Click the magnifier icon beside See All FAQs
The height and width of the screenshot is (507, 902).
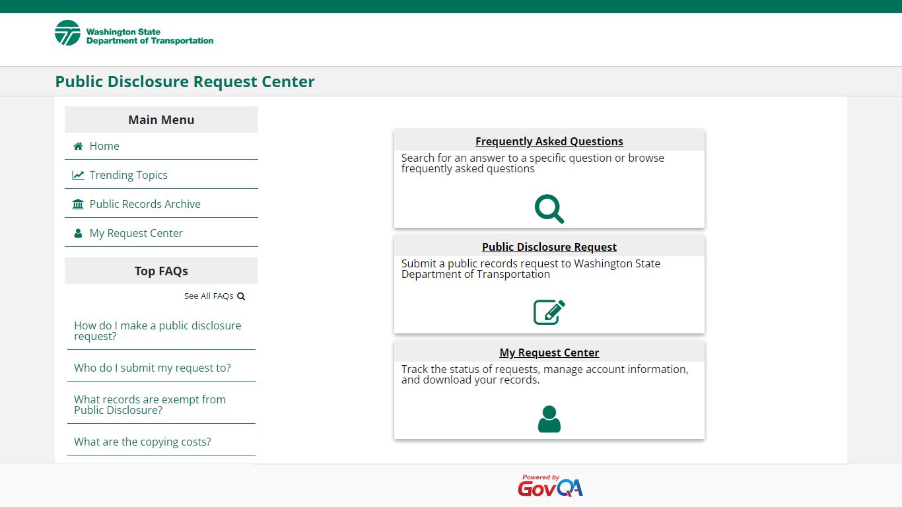coord(241,296)
